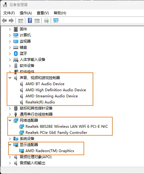Expand the 计算机 category
The height and width of the screenshot is (174, 144).
click(x=10, y=35)
